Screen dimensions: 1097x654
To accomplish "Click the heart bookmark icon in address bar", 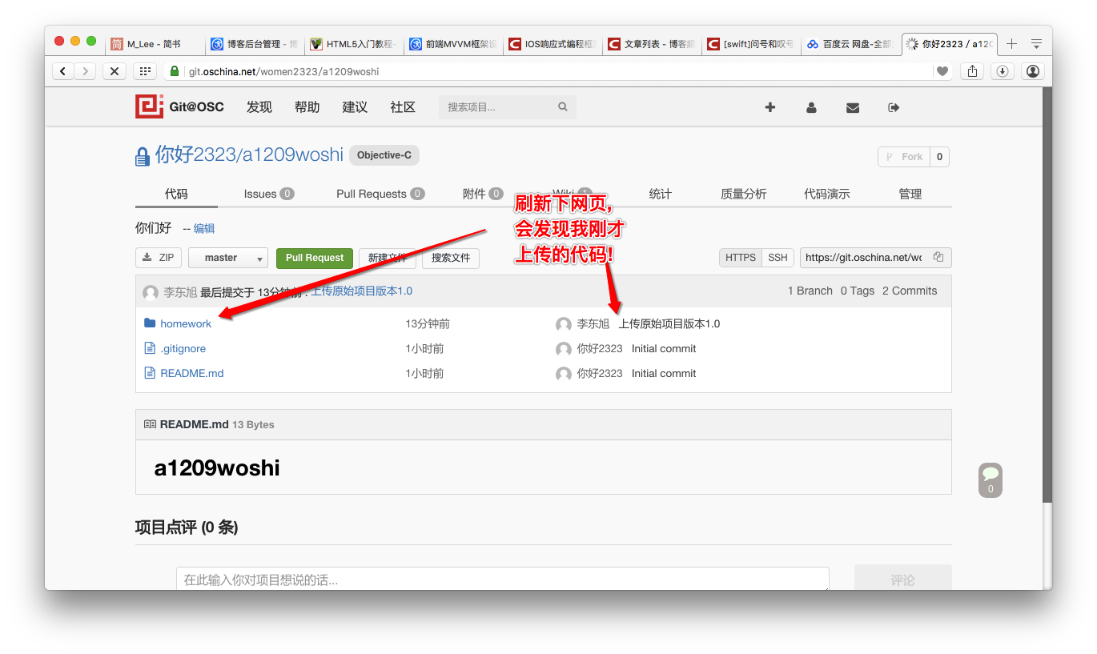I will pyautogui.click(x=942, y=71).
